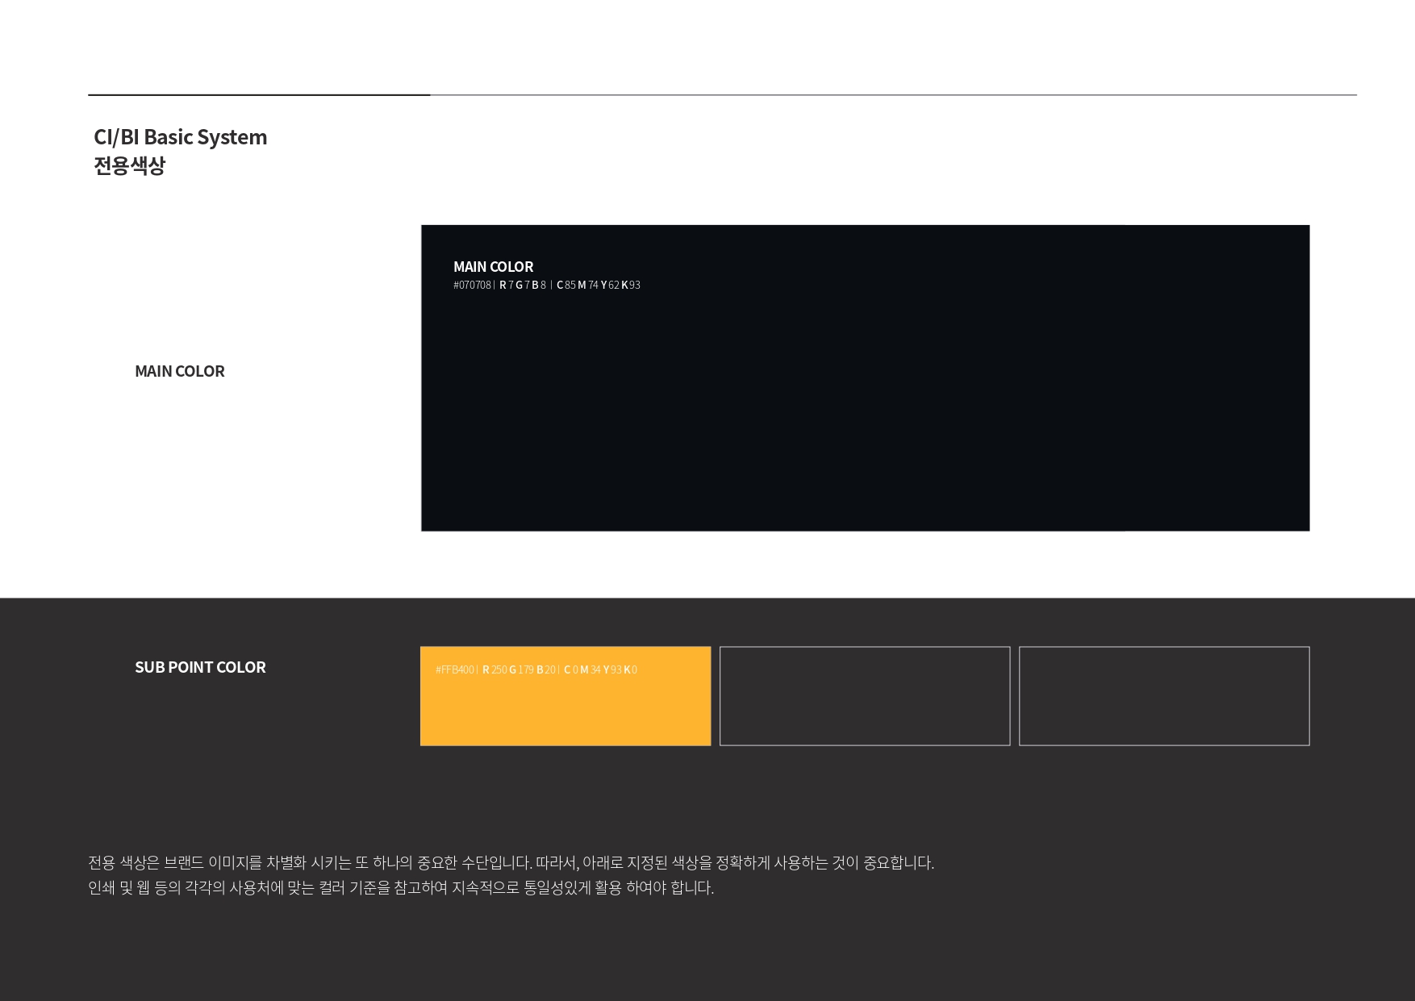Click the white 'MAIN COLOR' heading inside black swatch
The image size is (1415, 1001).
(x=493, y=267)
